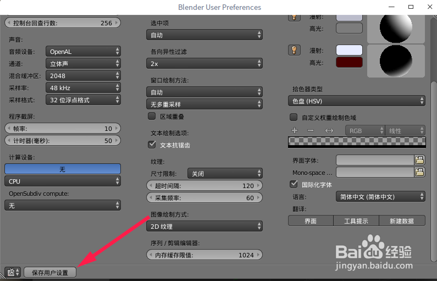437x281 pixels.
Task: Increase 帧率 with right arrow
Action: point(117,129)
